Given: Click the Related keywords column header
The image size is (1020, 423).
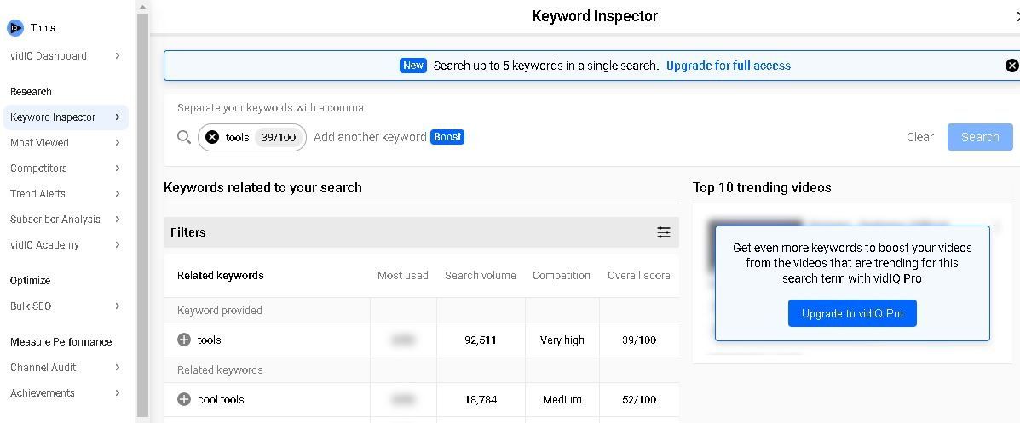Looking at the screenshot, I should (x=220, y=276).
